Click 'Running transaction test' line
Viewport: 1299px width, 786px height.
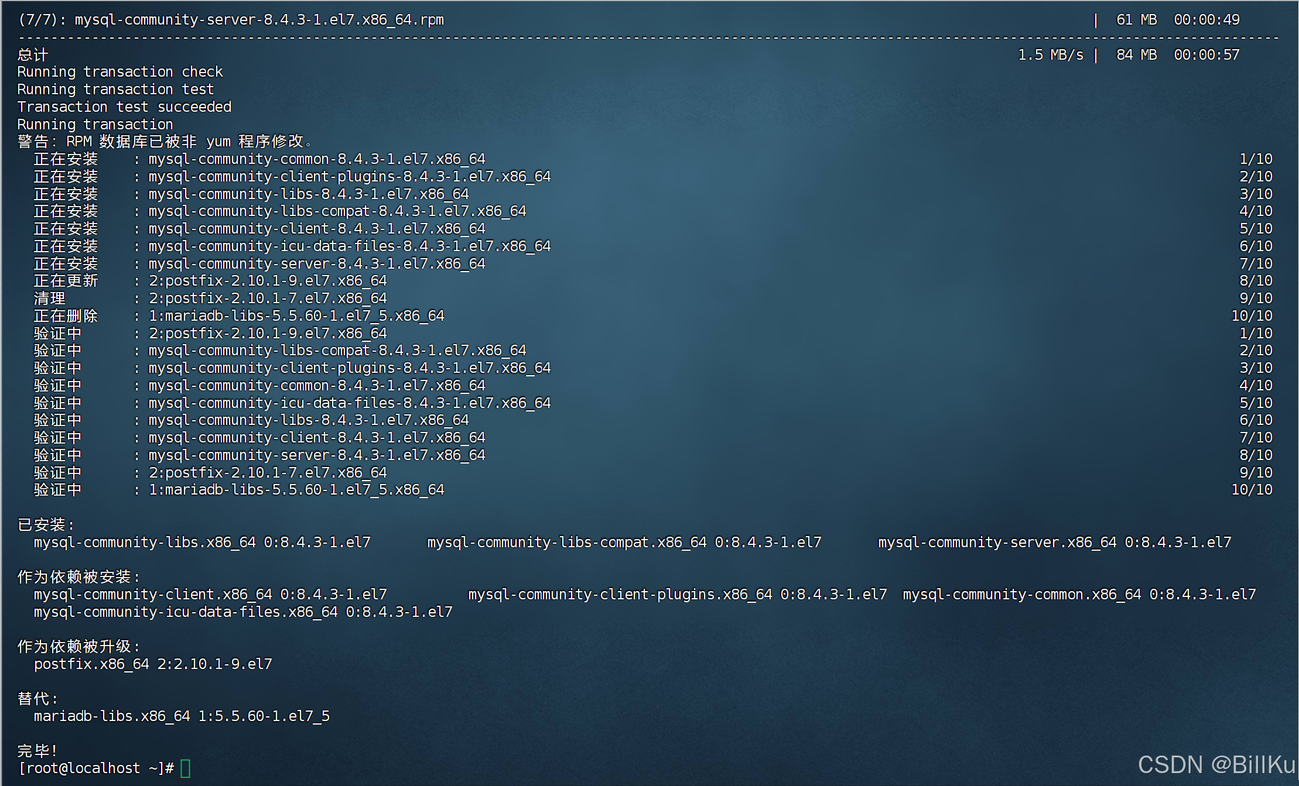(x=115, y=90)
